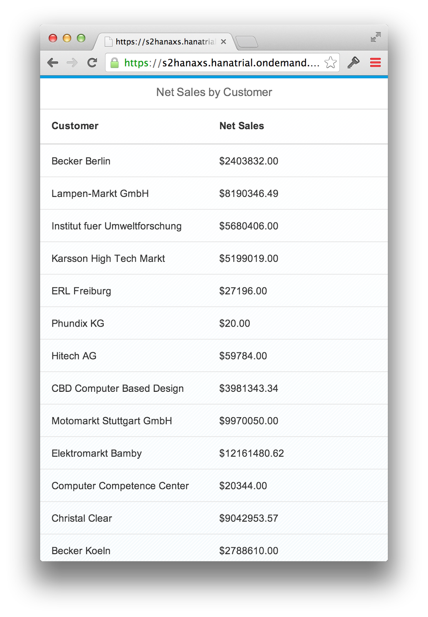Select the Lampen-Markt GmbH customer row
Screen dimensions: 428x617
click(214, 194)
